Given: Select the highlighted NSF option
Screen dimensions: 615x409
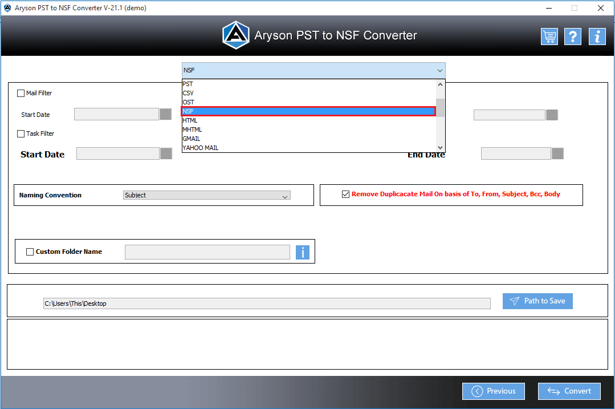Looking at the screenshot, I should point(309,111).
